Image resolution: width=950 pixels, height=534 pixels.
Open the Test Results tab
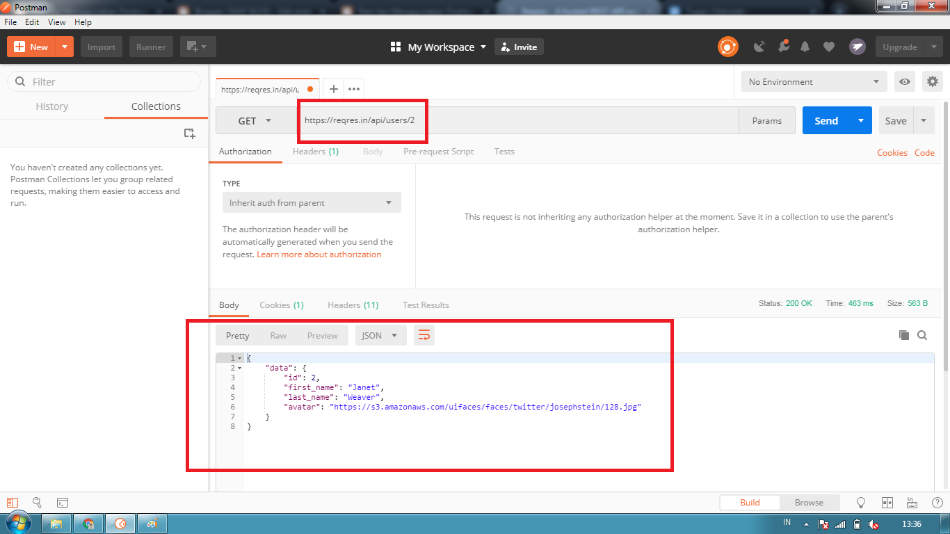click(425, 305)
